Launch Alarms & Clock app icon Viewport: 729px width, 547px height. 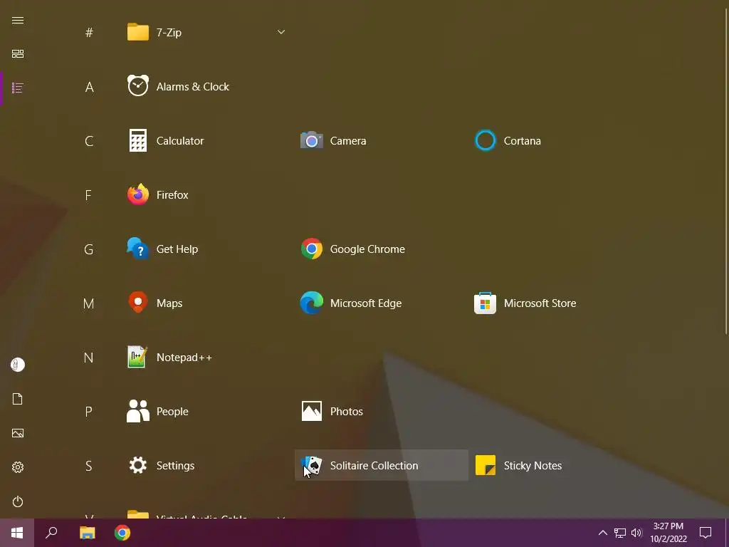pyautogui.click(x=138, y=86)
